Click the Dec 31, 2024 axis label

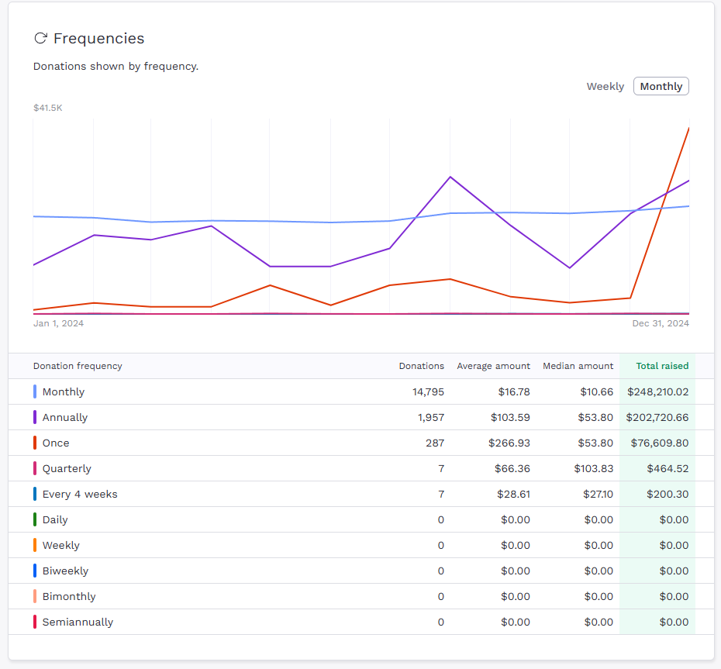[661, 323]
